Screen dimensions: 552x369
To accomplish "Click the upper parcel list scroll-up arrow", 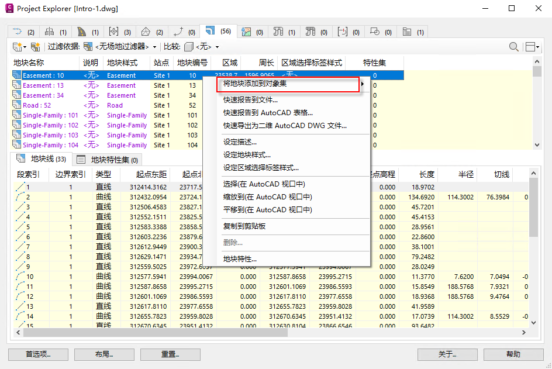I will (537, 61).
